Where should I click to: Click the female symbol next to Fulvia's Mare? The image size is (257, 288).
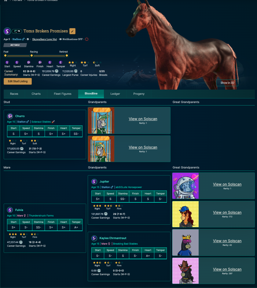[25, 216]
